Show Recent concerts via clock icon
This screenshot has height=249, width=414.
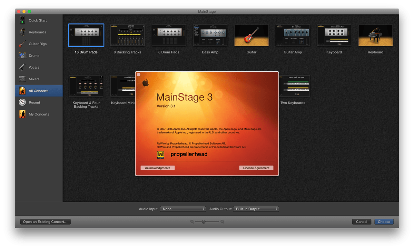(39, 102)
